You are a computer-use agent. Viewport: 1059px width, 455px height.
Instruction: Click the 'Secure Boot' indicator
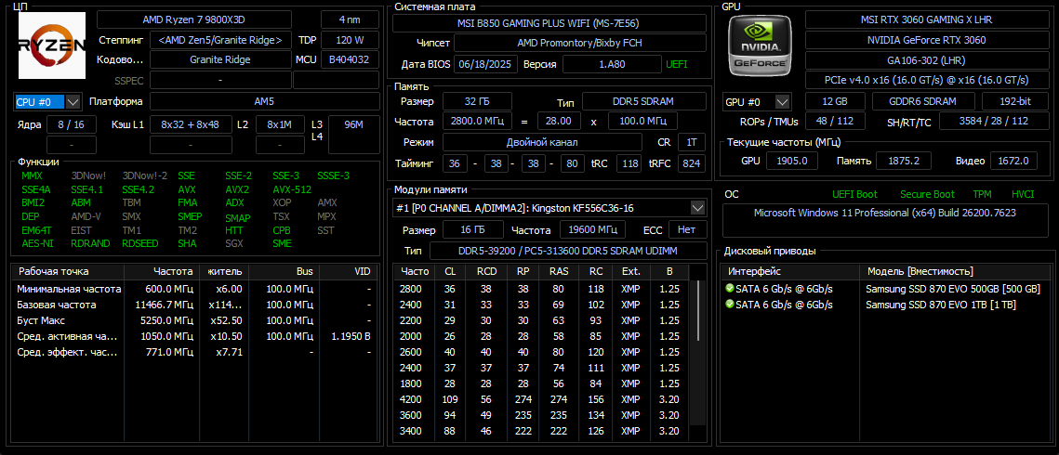click(927, 194)
